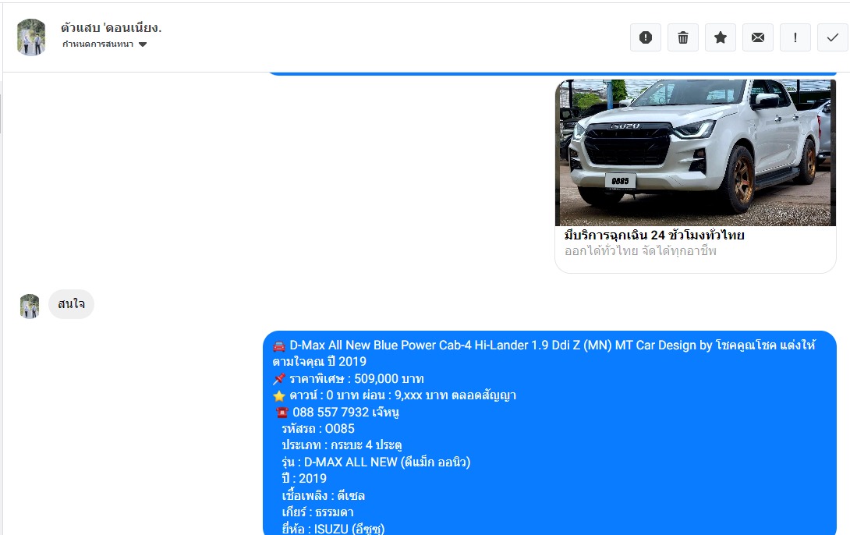This screenshot has height=535, width=850.
Task: Mark conversation as spam with exclamation circle icon
Action: [645, 37]
